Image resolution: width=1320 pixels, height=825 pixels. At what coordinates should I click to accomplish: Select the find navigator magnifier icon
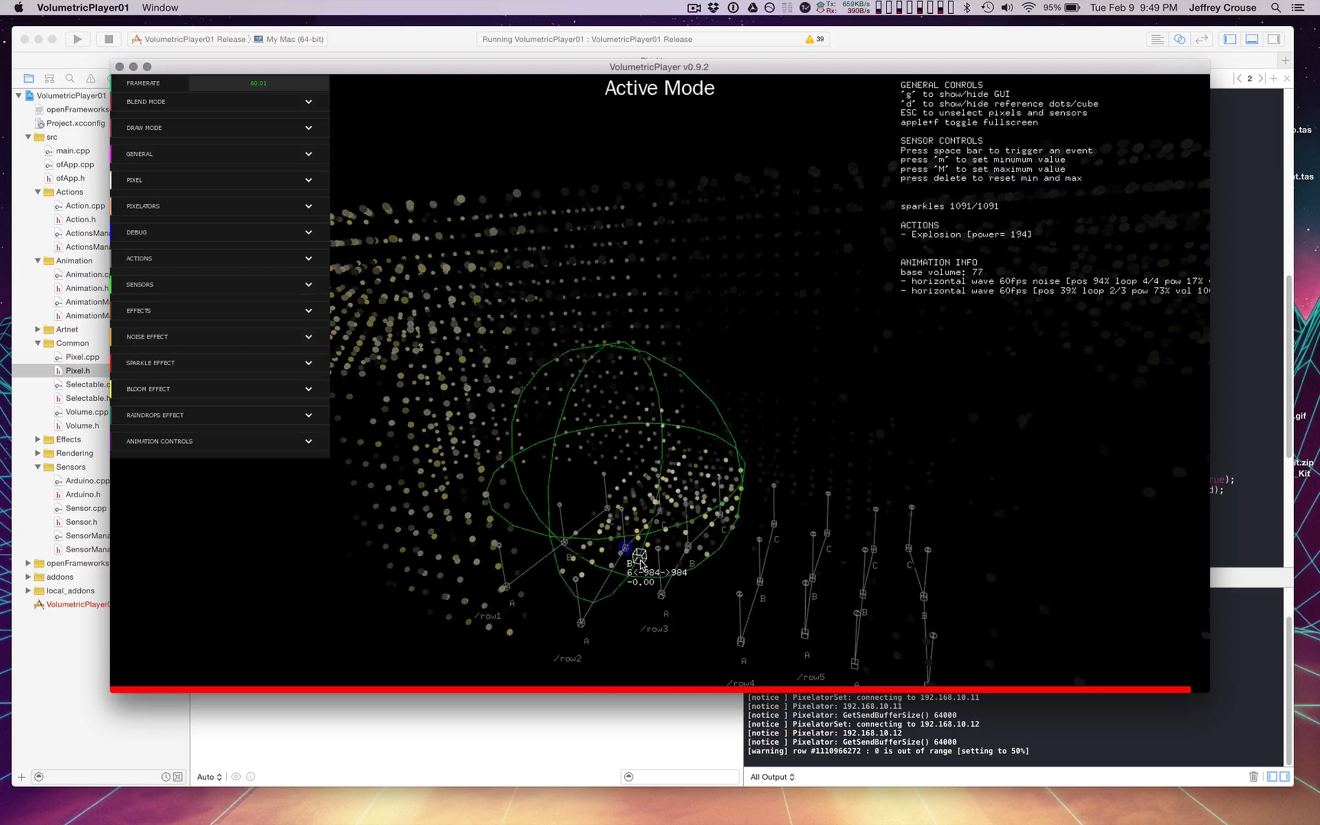click(70, 78)
